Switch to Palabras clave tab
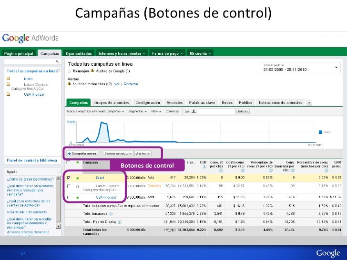Viewport: 347px width, 260px height. pos(202,102)
